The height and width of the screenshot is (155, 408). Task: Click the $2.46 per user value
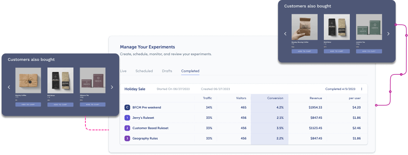[356, 128]
